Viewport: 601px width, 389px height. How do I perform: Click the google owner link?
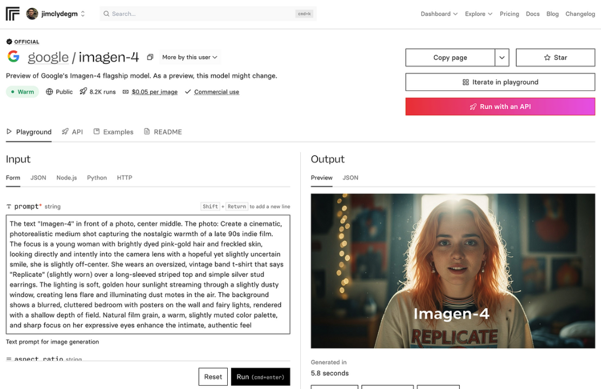pos(48,57)
